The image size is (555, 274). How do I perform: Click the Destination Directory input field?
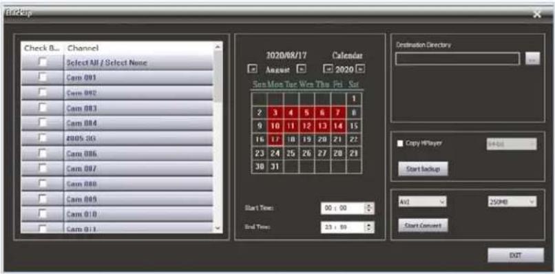(458, 59)
